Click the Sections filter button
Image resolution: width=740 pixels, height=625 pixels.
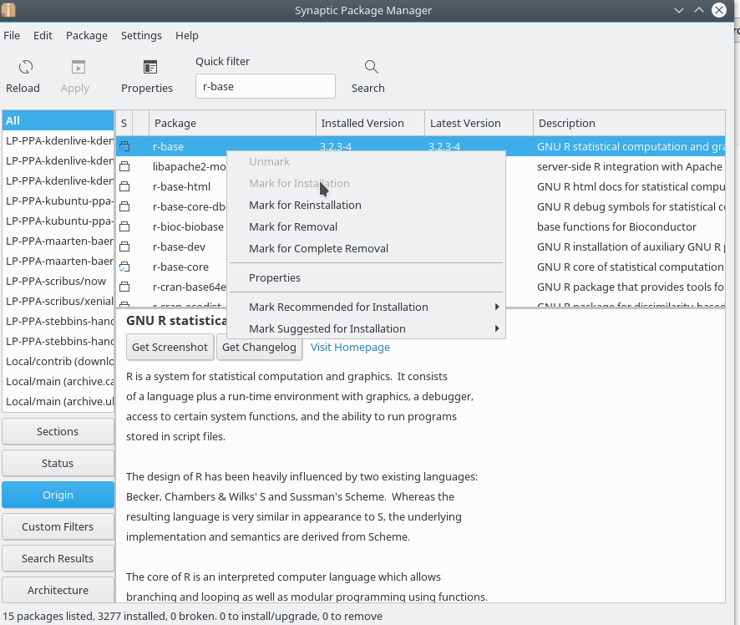[58, 431]
